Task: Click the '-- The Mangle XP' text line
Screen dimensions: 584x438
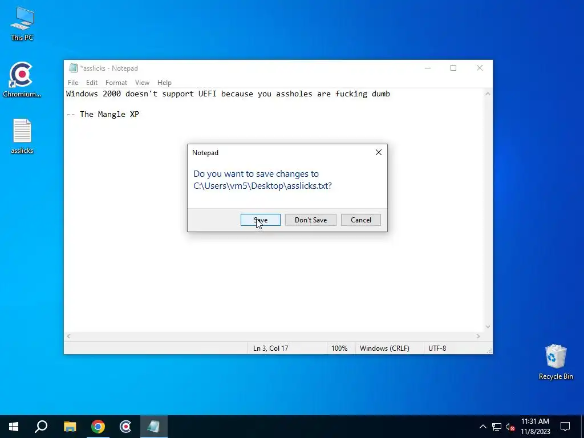Action: 103,114
